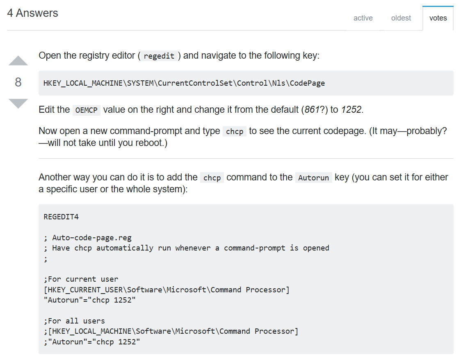Click the OEMCP inline code label
Screen dimensions: 461x360
(x=86, y=110)
